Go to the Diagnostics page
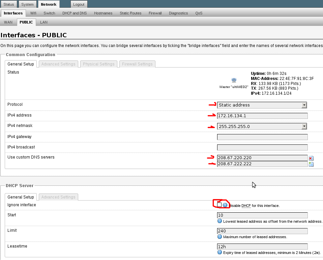The width and height of the screenshot is (323, 260). pos(178,13)
